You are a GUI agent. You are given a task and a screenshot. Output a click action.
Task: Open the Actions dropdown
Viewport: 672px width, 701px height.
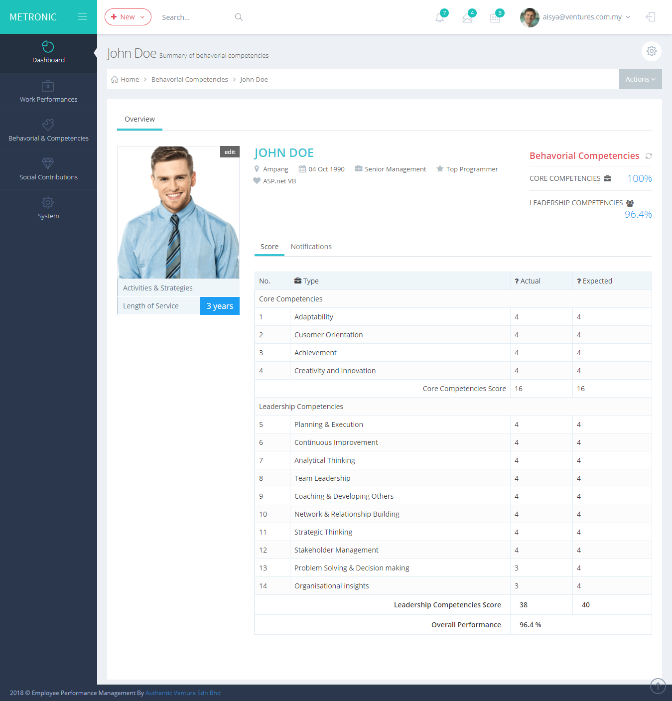pyautogui.click(x=640, y=79)
